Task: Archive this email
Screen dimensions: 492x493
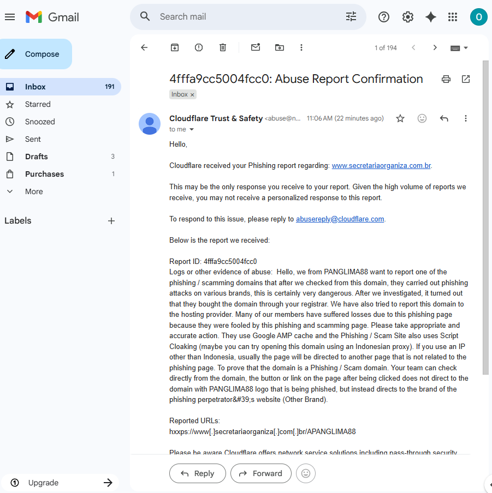Action: tap(175, 47)
